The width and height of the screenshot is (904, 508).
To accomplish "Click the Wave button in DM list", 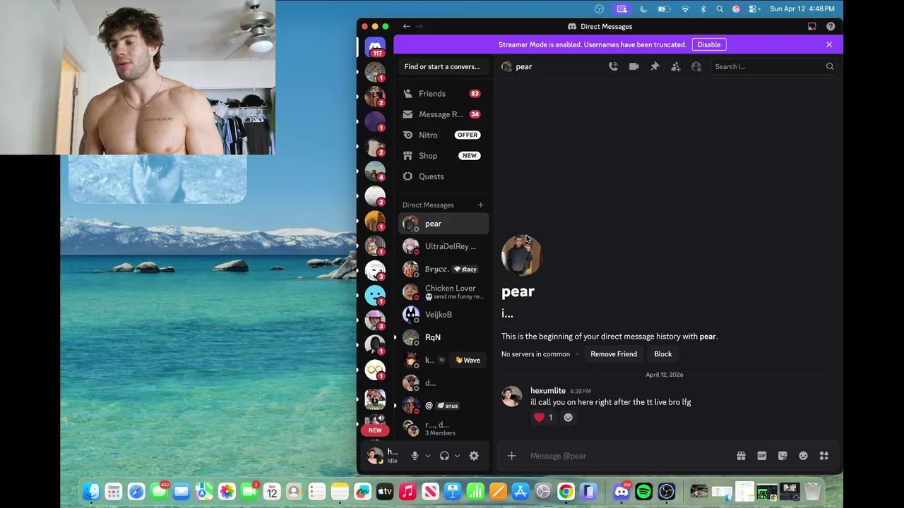I will 468,360.
